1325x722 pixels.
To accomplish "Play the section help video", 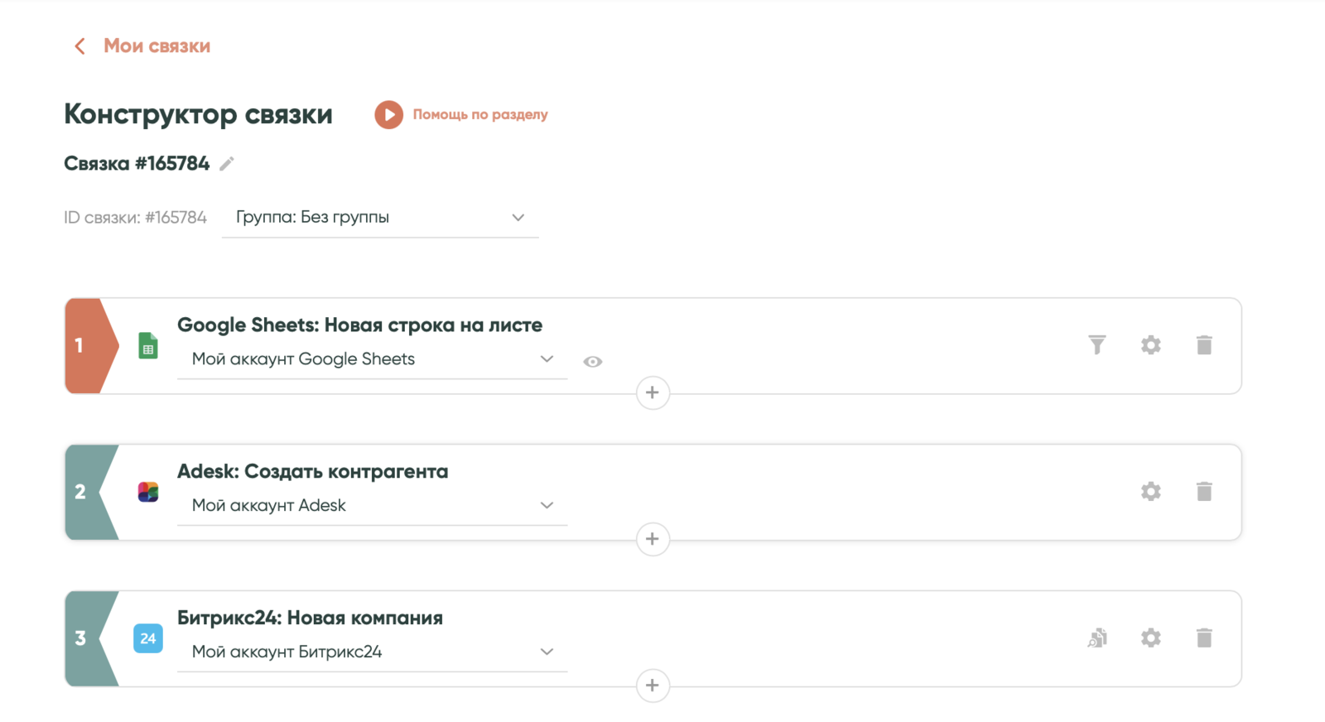I will click(388, 114).
